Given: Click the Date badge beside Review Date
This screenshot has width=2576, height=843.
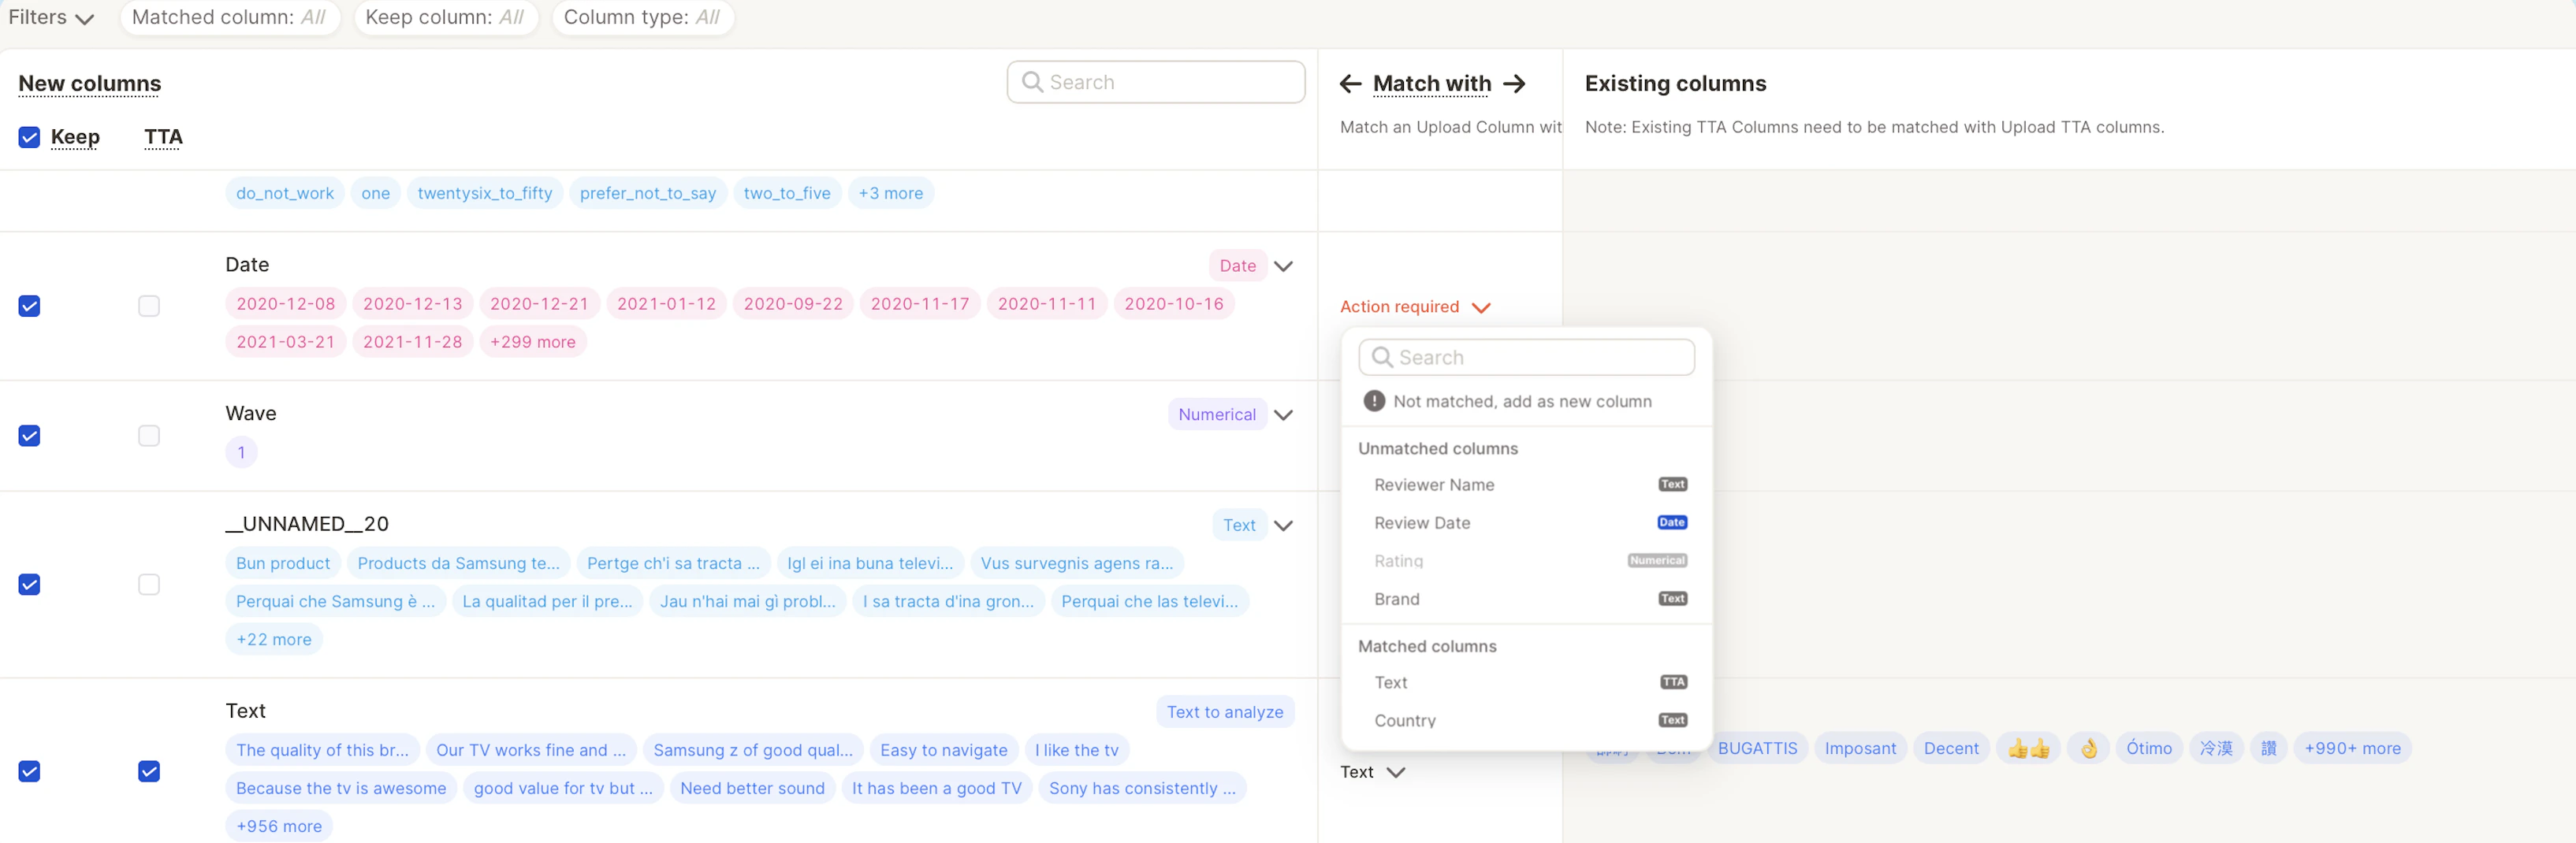Looking at the screenshot, I should click(x=1672, y=522).
